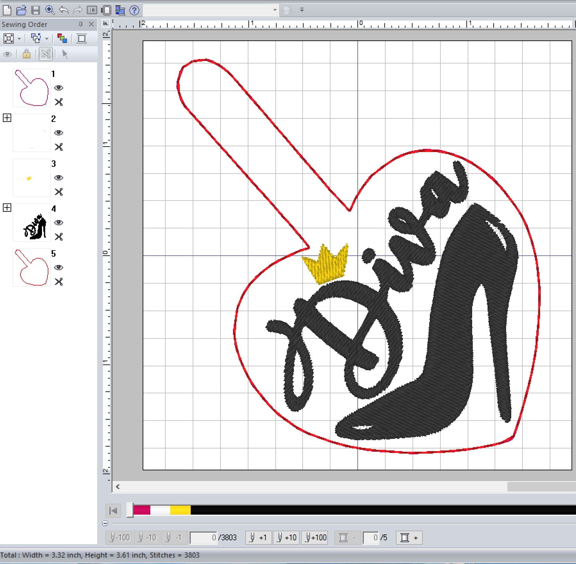Skip to next thread color with spool plus

coord(409,537)
